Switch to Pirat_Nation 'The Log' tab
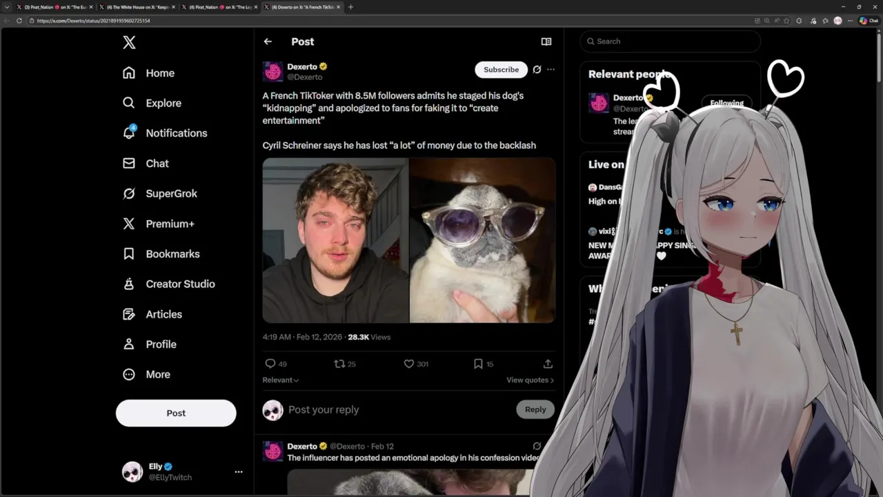Image resolution: width=883 pixels, height=497 pixels. (x=219, y=7)
